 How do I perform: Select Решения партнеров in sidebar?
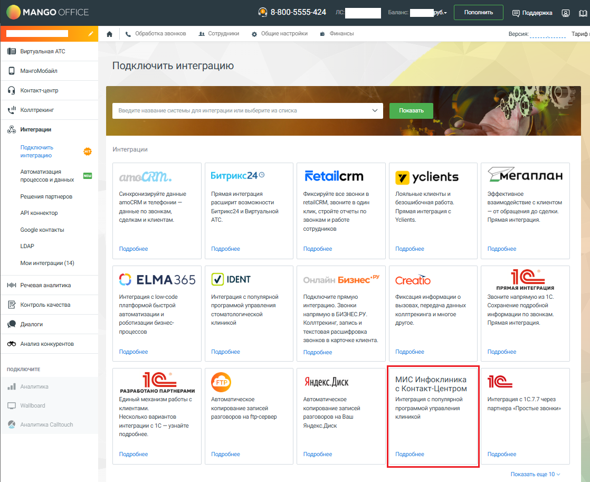tap(46, 196)
